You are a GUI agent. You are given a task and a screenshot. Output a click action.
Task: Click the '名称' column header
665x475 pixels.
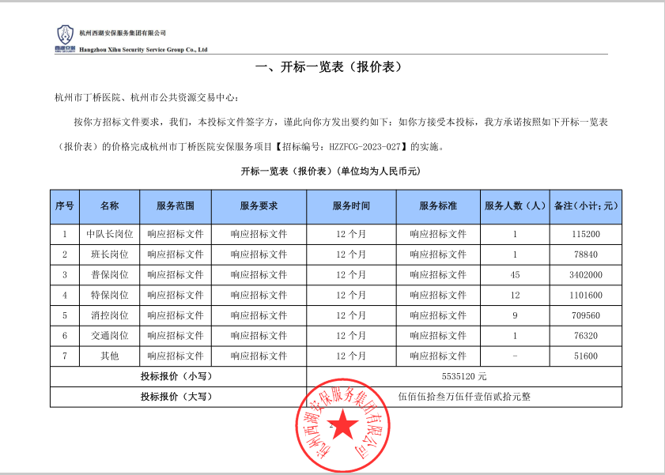[x=109, y=206]
